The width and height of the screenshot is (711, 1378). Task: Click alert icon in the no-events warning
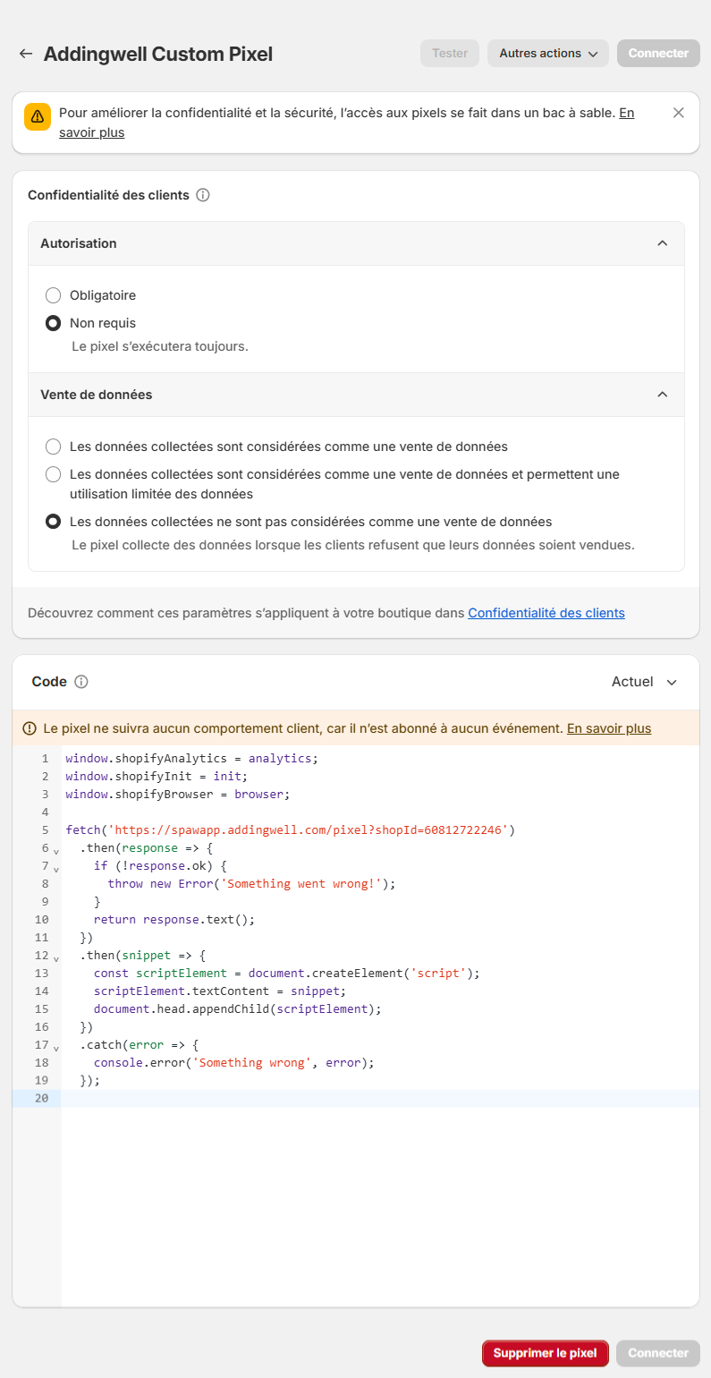30,728
